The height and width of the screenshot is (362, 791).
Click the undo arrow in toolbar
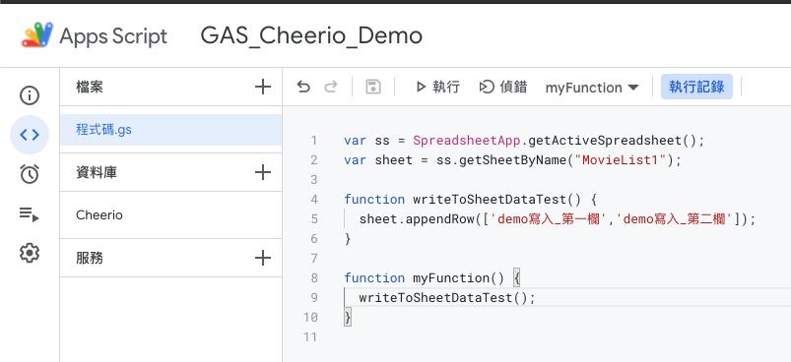point(303,88)
